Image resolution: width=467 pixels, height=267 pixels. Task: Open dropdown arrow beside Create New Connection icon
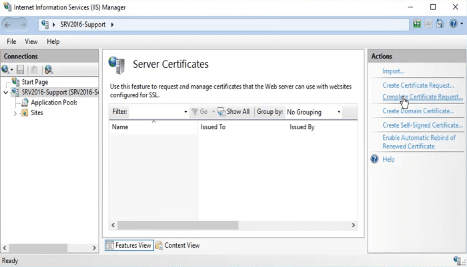click(x=11, y=70)
